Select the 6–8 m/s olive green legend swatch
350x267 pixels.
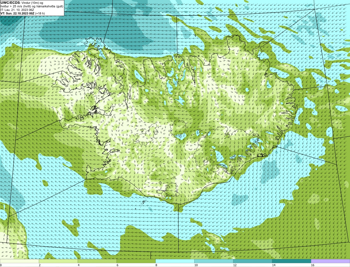[136, 261]
